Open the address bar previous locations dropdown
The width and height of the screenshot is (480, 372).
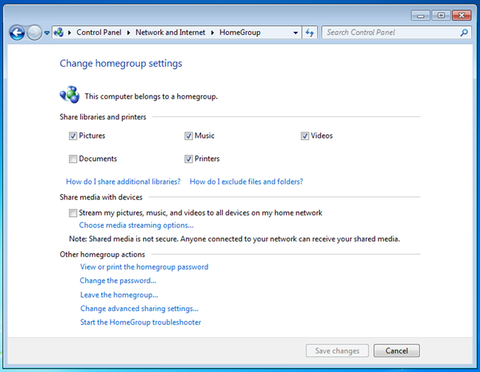click(296, 33)
